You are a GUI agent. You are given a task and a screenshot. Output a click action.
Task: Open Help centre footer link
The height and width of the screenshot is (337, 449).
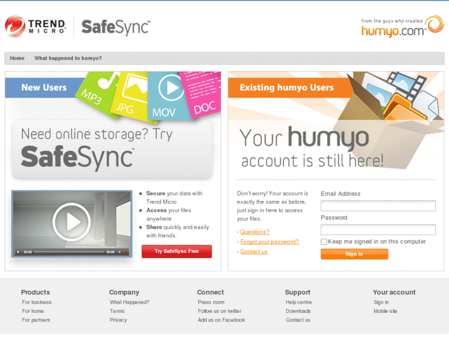click(298, 302)
